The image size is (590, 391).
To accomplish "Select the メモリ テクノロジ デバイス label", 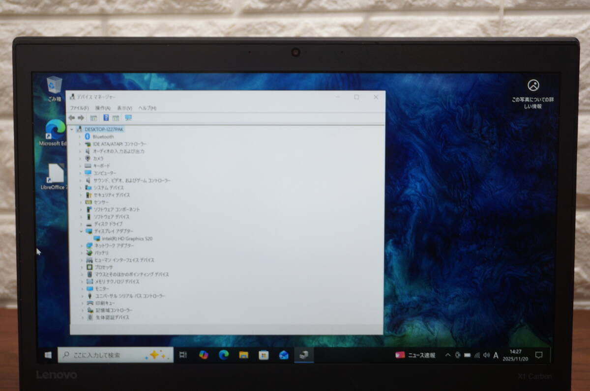I will click(117, 281).
